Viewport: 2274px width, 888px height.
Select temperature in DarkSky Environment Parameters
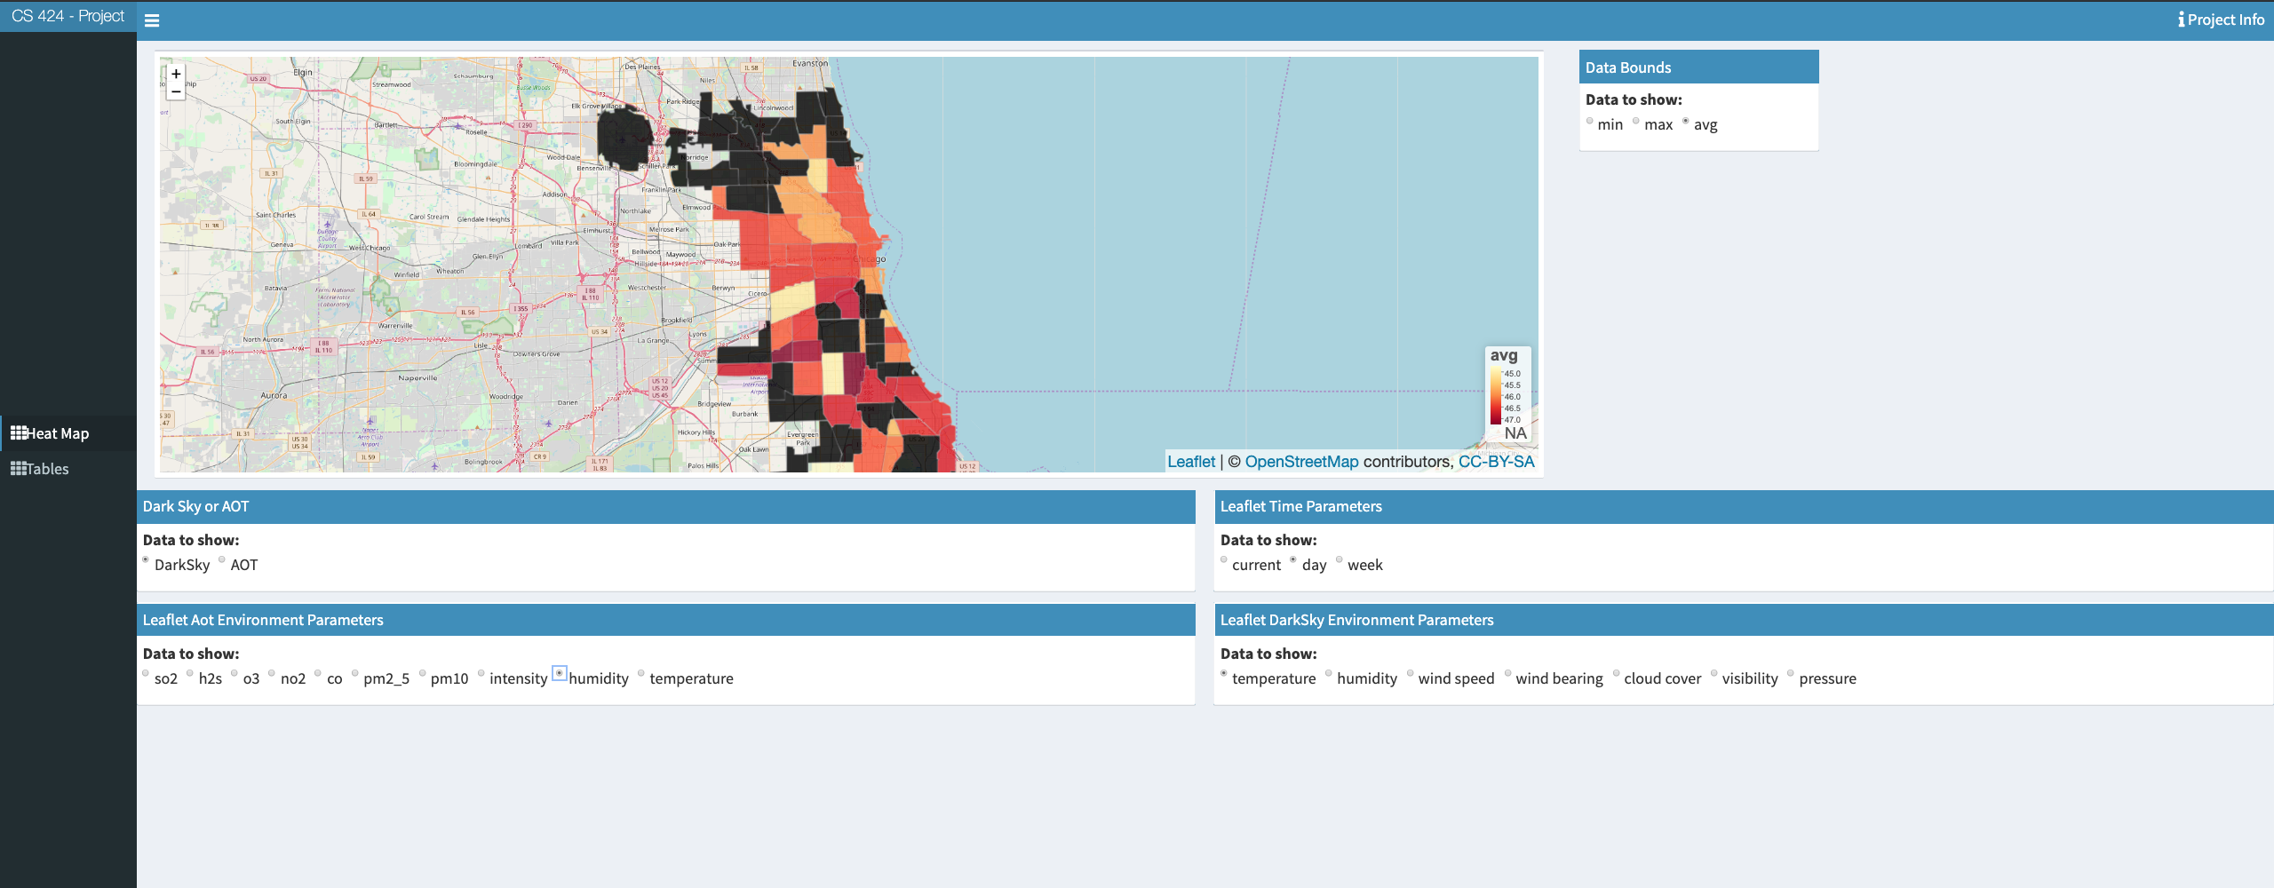point(1224,674)
